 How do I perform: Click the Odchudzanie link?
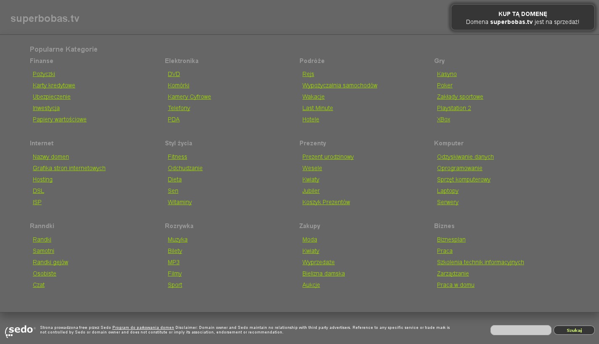point(185,168)
